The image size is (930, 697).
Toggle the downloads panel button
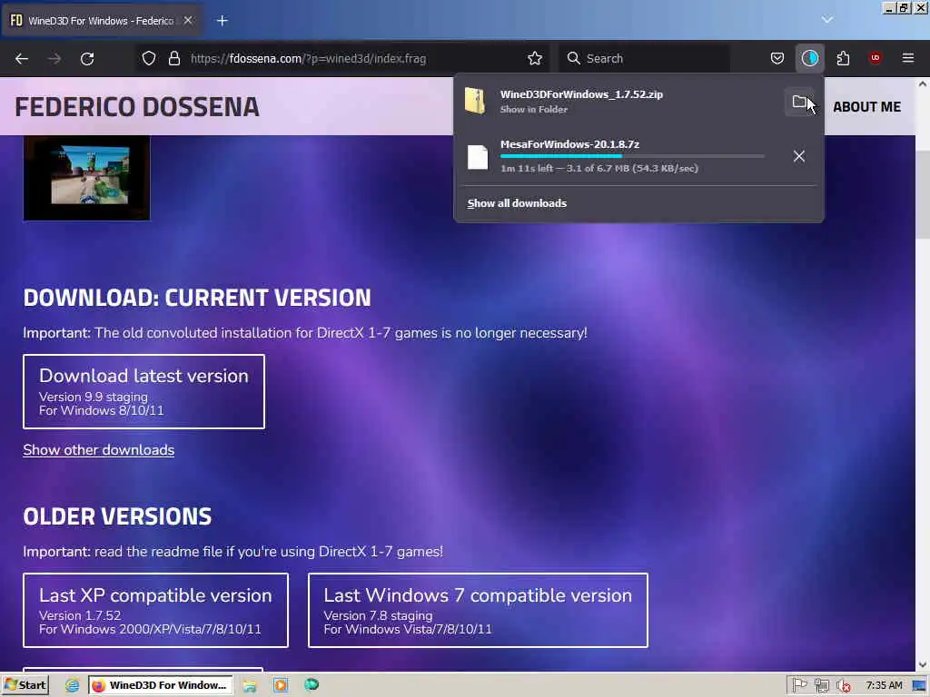click(809, 58)
